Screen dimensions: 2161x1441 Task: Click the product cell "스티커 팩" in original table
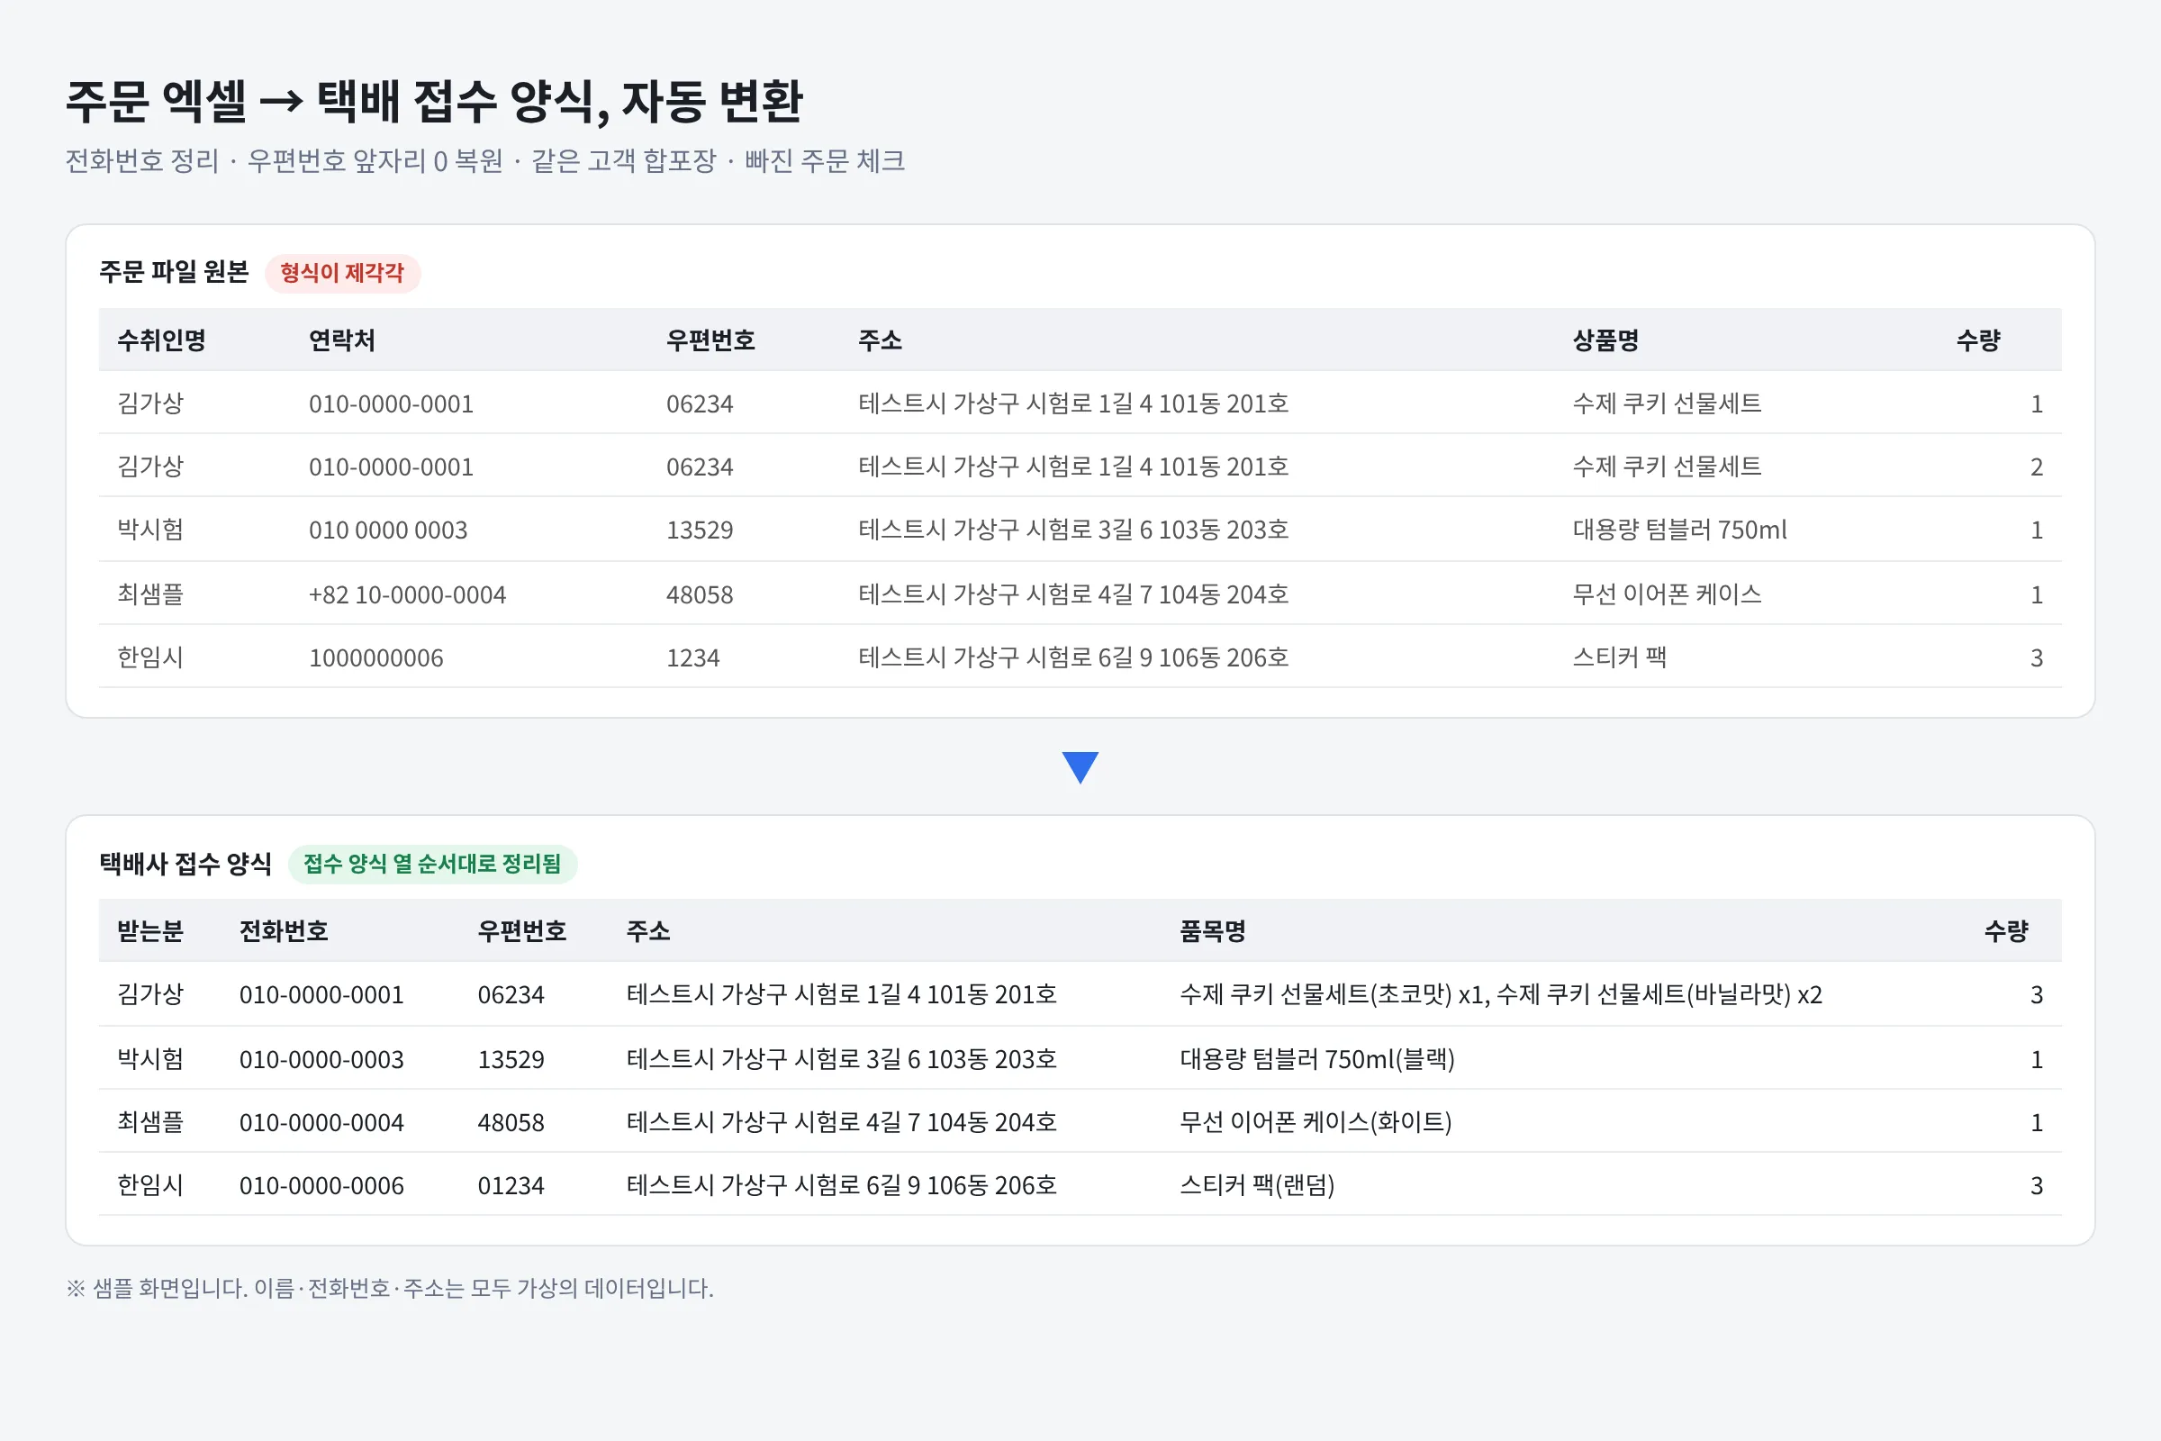coord(1619,657)
